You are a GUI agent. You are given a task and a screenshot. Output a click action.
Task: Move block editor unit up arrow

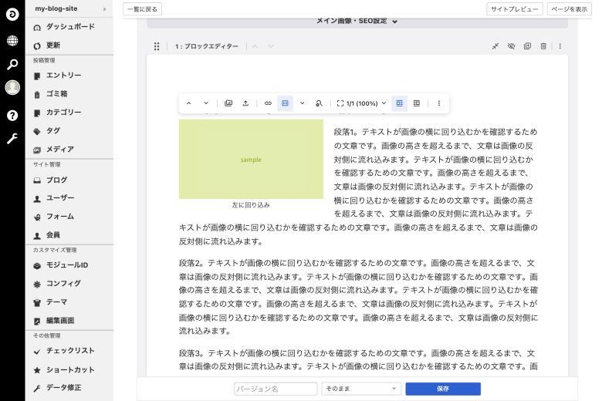coord(255,46)
